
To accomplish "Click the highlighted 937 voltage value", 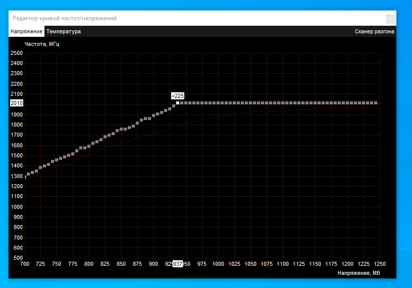I will (x=178, y=264).
